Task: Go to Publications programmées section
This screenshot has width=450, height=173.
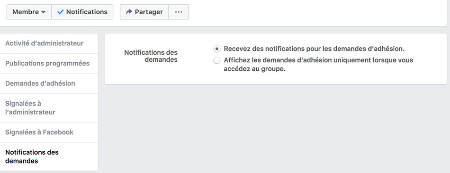Action: 49,63
